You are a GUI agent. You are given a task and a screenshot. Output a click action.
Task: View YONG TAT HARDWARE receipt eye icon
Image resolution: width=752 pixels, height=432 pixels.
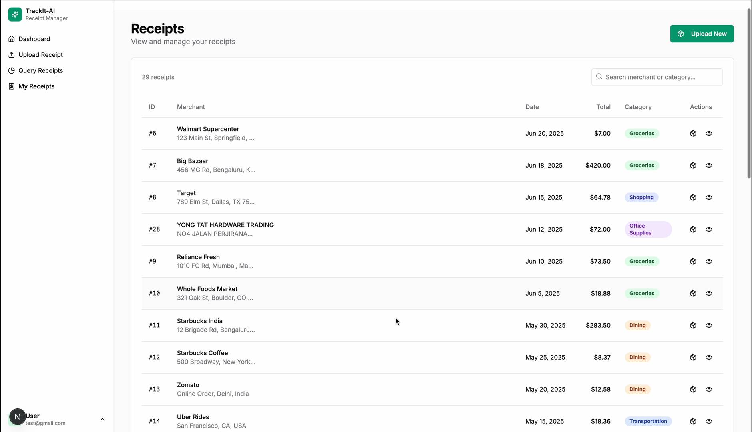pyautogui.click(x=709, y=229)
